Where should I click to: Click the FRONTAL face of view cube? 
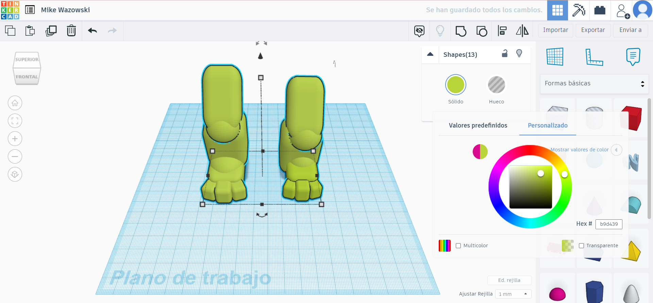pyautogui.click(x=27, y=77)
